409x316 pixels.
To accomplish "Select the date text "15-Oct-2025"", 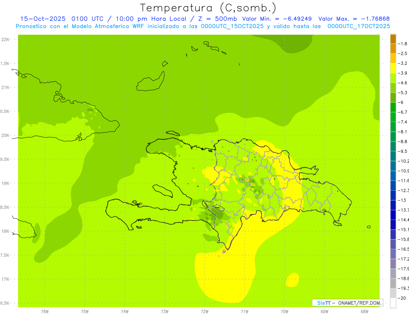I will [43, 19].
